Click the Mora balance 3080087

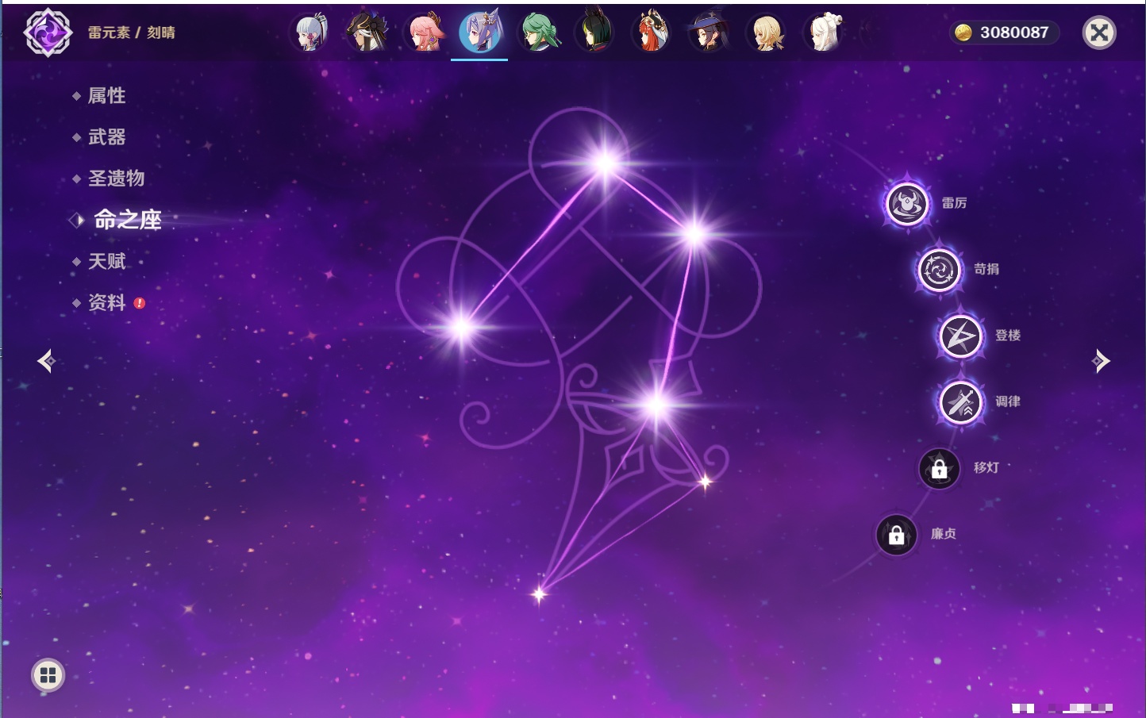point(1014,33)
